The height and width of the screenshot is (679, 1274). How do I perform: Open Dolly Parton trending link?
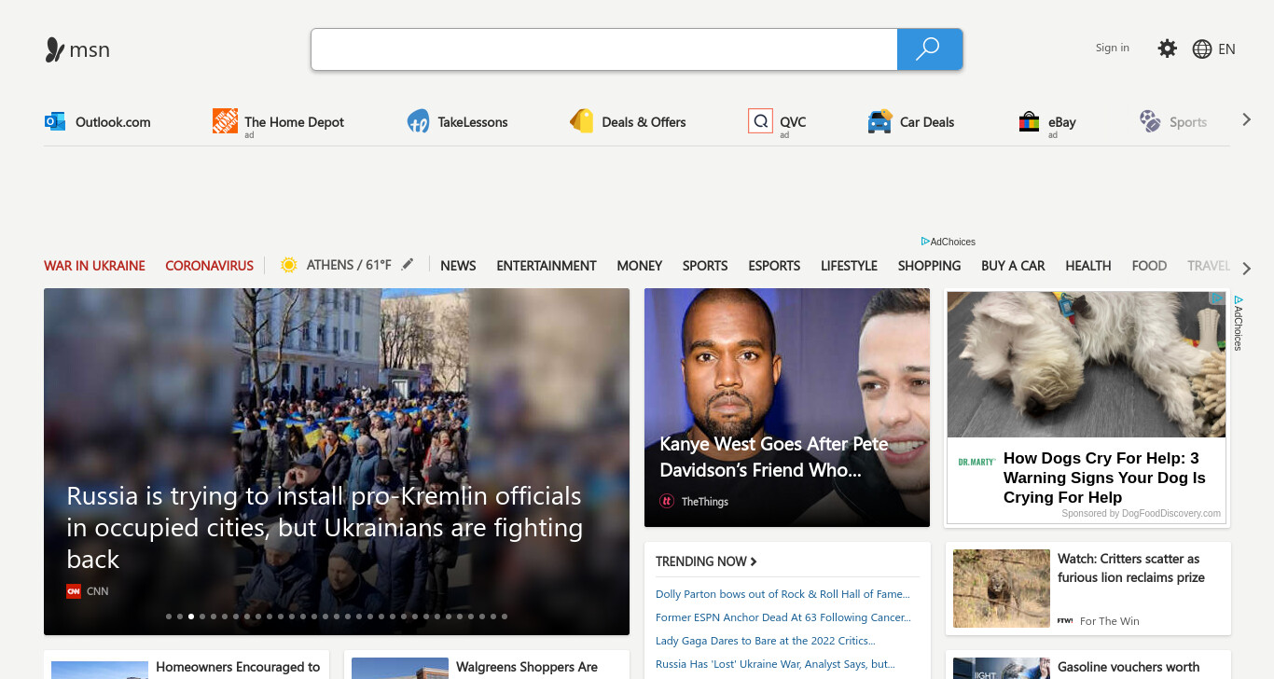pos(782,594)
